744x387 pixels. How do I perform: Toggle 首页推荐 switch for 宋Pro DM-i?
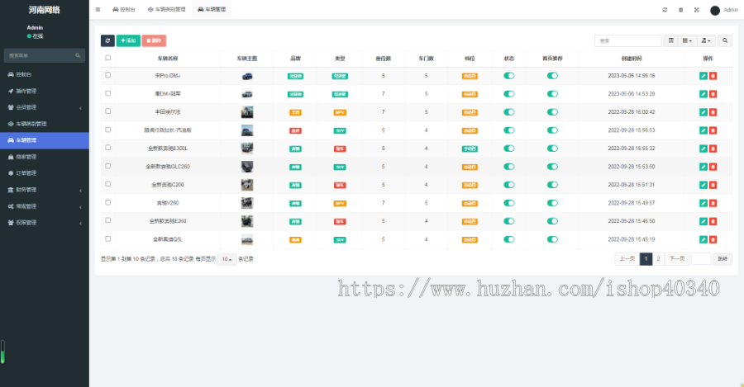[552, 76]
